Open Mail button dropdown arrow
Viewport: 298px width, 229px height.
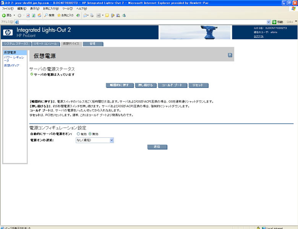point(88,15)
